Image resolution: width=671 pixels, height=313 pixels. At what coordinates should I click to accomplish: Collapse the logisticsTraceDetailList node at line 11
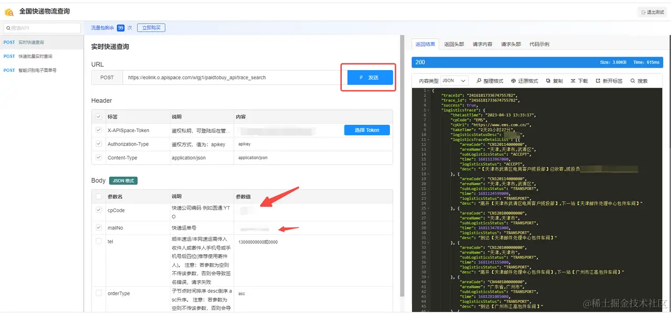tap(429, 139)
